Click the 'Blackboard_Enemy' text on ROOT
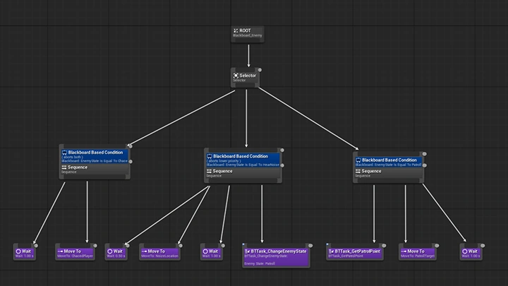Viewport: 508px width, 286px height. point(247,35)
